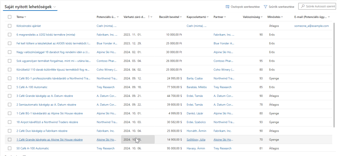This screenshot has height=156, width=337.
Task: Open 2 Café Duo kávégép a Fabrikam
Action: (x=42, y=131)
